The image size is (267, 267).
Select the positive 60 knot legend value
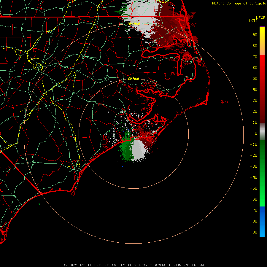pyautogui.click(x=255, y=68)
